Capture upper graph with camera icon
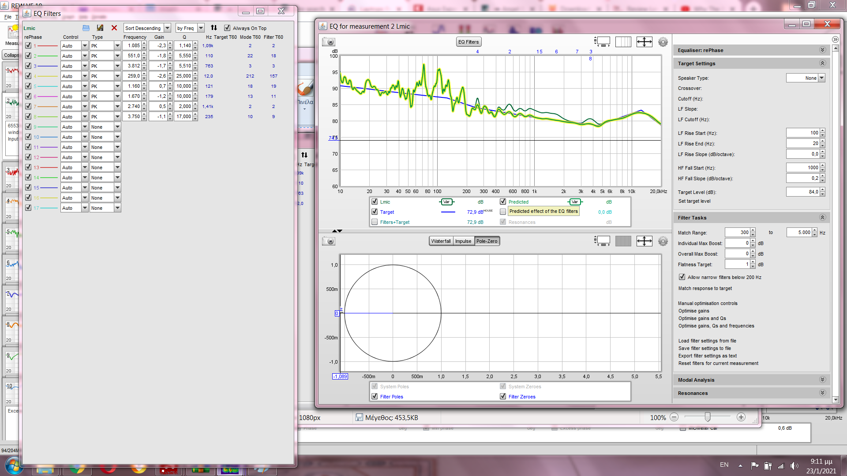847x476 pixels. (329, 42)
